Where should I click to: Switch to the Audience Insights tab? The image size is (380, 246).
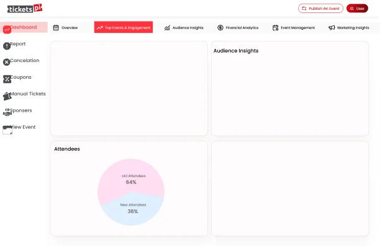click(184, 28)
